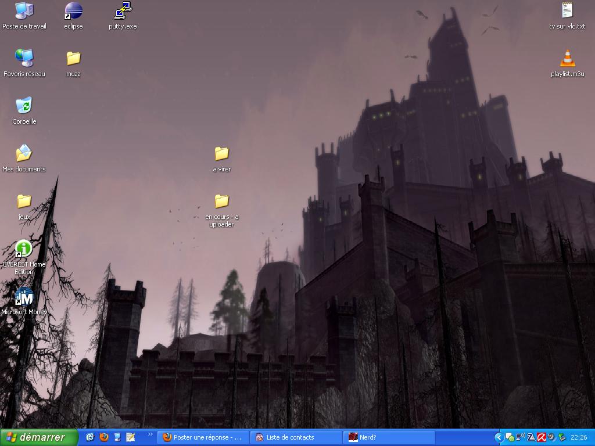The height and width of the screenshot is (446, 595).
Task: Select the Microsoft Money shortcut
Action: pos(24,302)
